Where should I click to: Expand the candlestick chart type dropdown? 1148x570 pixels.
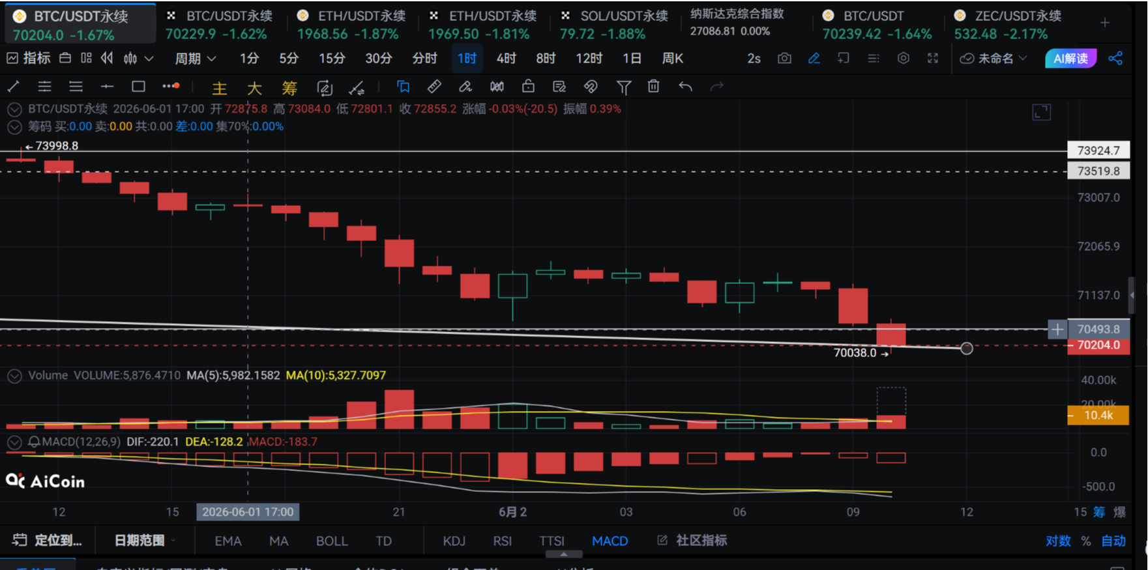(138, 59)
